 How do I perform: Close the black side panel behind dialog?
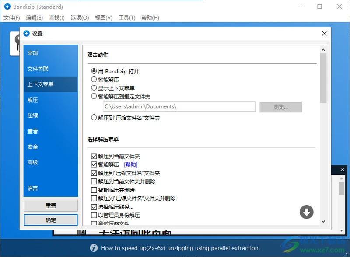(x=343, y=169)
